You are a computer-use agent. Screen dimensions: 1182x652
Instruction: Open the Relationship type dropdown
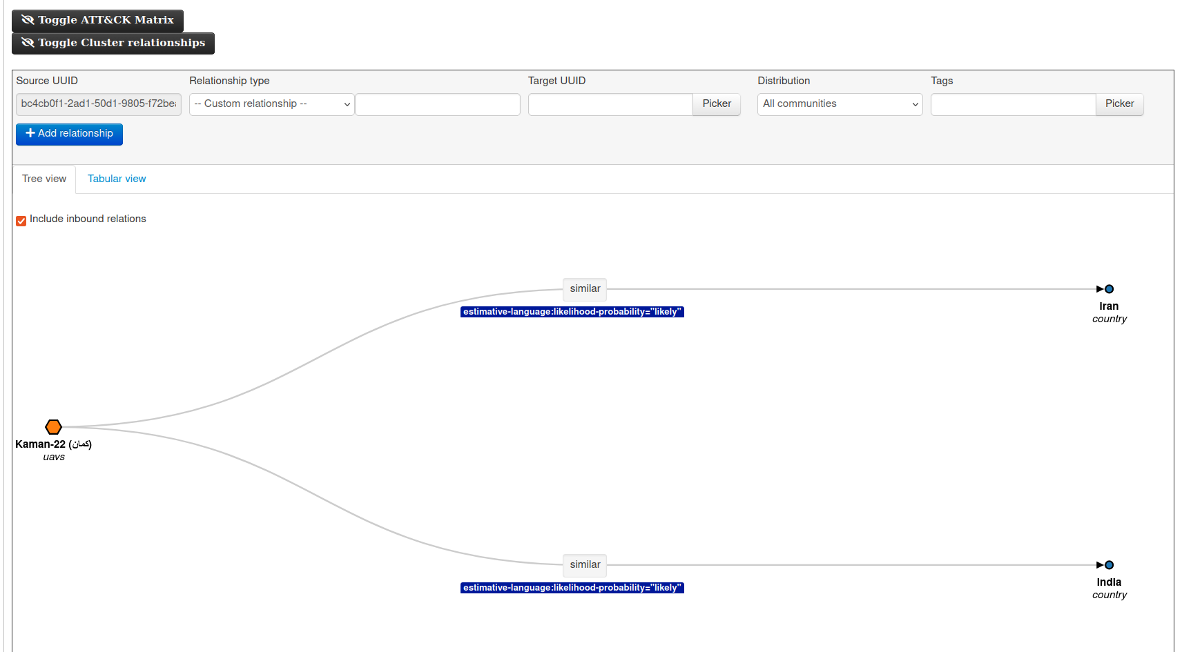pyautogui.click(x=271, y=103)
